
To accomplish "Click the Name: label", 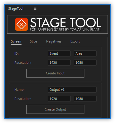I will tap(20, 90).
